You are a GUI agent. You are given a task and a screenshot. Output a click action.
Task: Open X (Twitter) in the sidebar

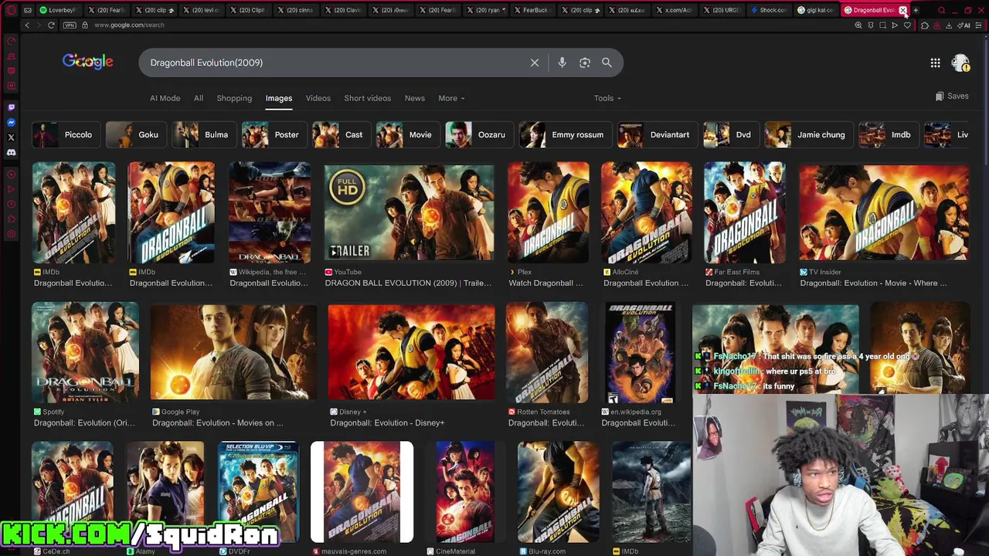click(x=11, y=137)
